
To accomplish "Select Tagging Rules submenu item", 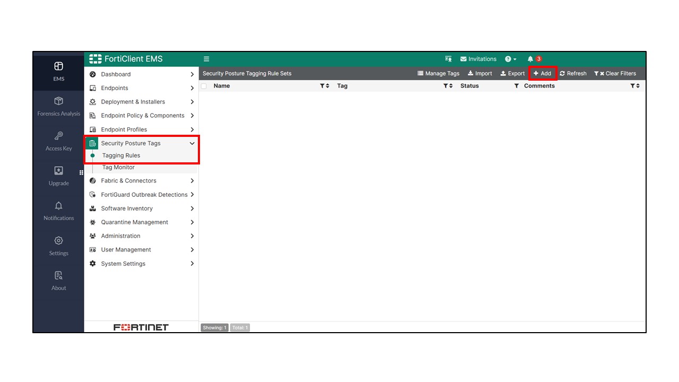I will tap(121, 155).
